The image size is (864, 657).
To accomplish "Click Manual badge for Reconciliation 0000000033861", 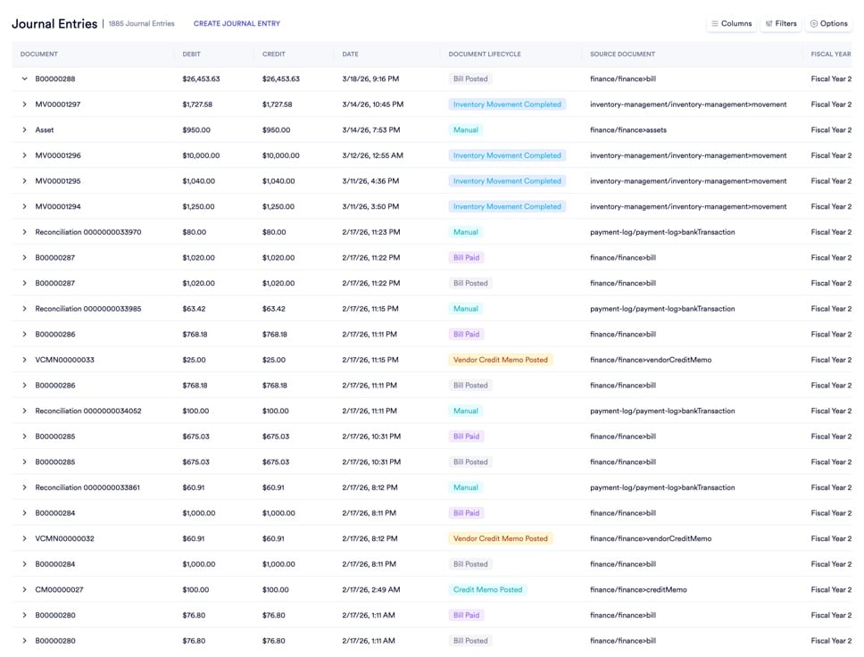I will click(466, 487).
